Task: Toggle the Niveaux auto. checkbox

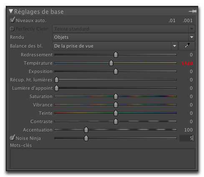Action: click(12, 20)
